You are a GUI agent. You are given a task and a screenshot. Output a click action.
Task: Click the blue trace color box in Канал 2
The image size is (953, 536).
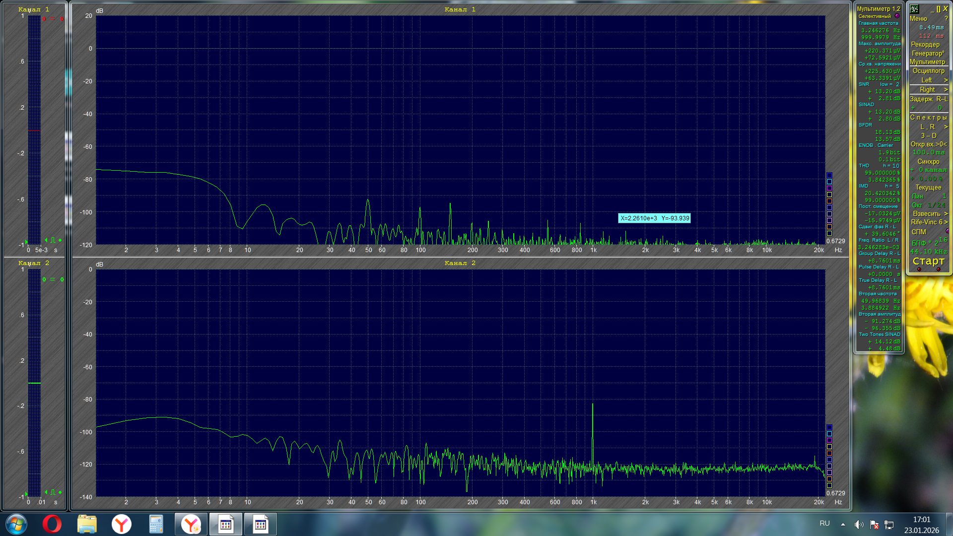click(829, 427)
